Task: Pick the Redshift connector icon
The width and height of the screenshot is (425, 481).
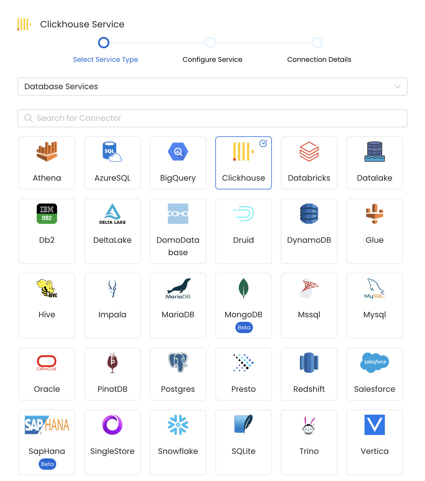Action: (x=309, y=363)
